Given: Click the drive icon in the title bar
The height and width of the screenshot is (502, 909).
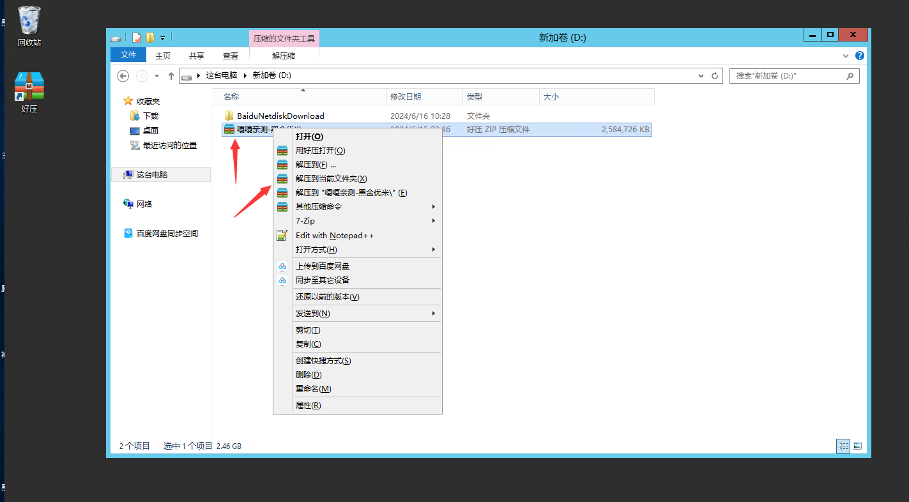Looking at the screenshot, I should (116, 38).
